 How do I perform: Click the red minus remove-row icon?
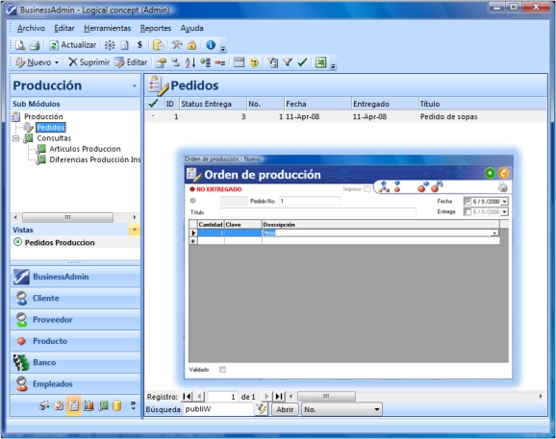pyautogui.click(x=220, y=63)
